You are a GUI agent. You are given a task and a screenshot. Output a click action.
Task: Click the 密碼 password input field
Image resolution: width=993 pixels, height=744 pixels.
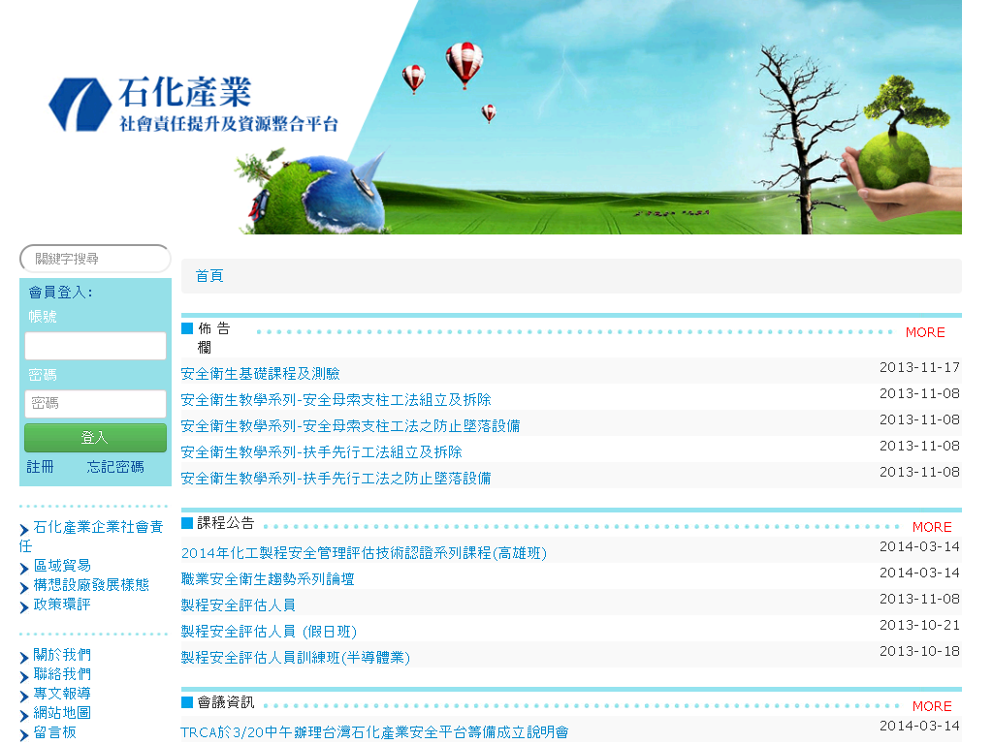click(96, 404)
